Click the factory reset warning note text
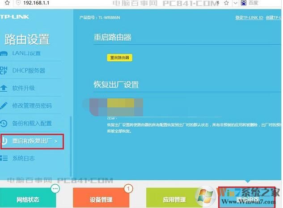The height and width of the screenshot is (208, 283). pos(194,128)
